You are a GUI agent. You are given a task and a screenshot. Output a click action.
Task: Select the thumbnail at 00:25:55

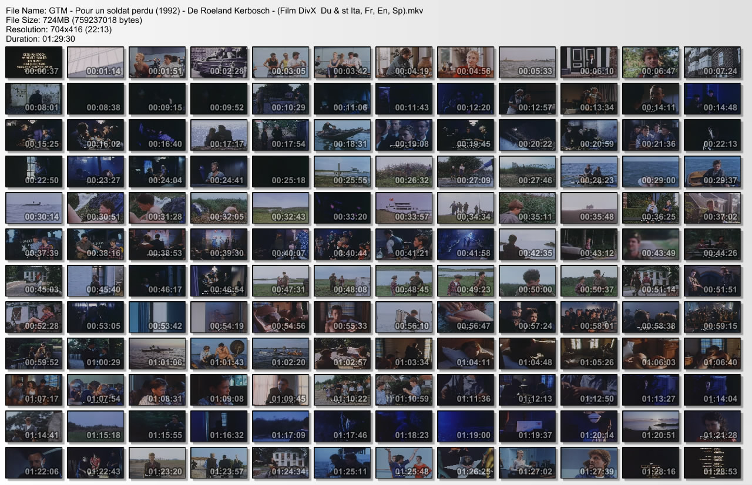pos(342,171)
